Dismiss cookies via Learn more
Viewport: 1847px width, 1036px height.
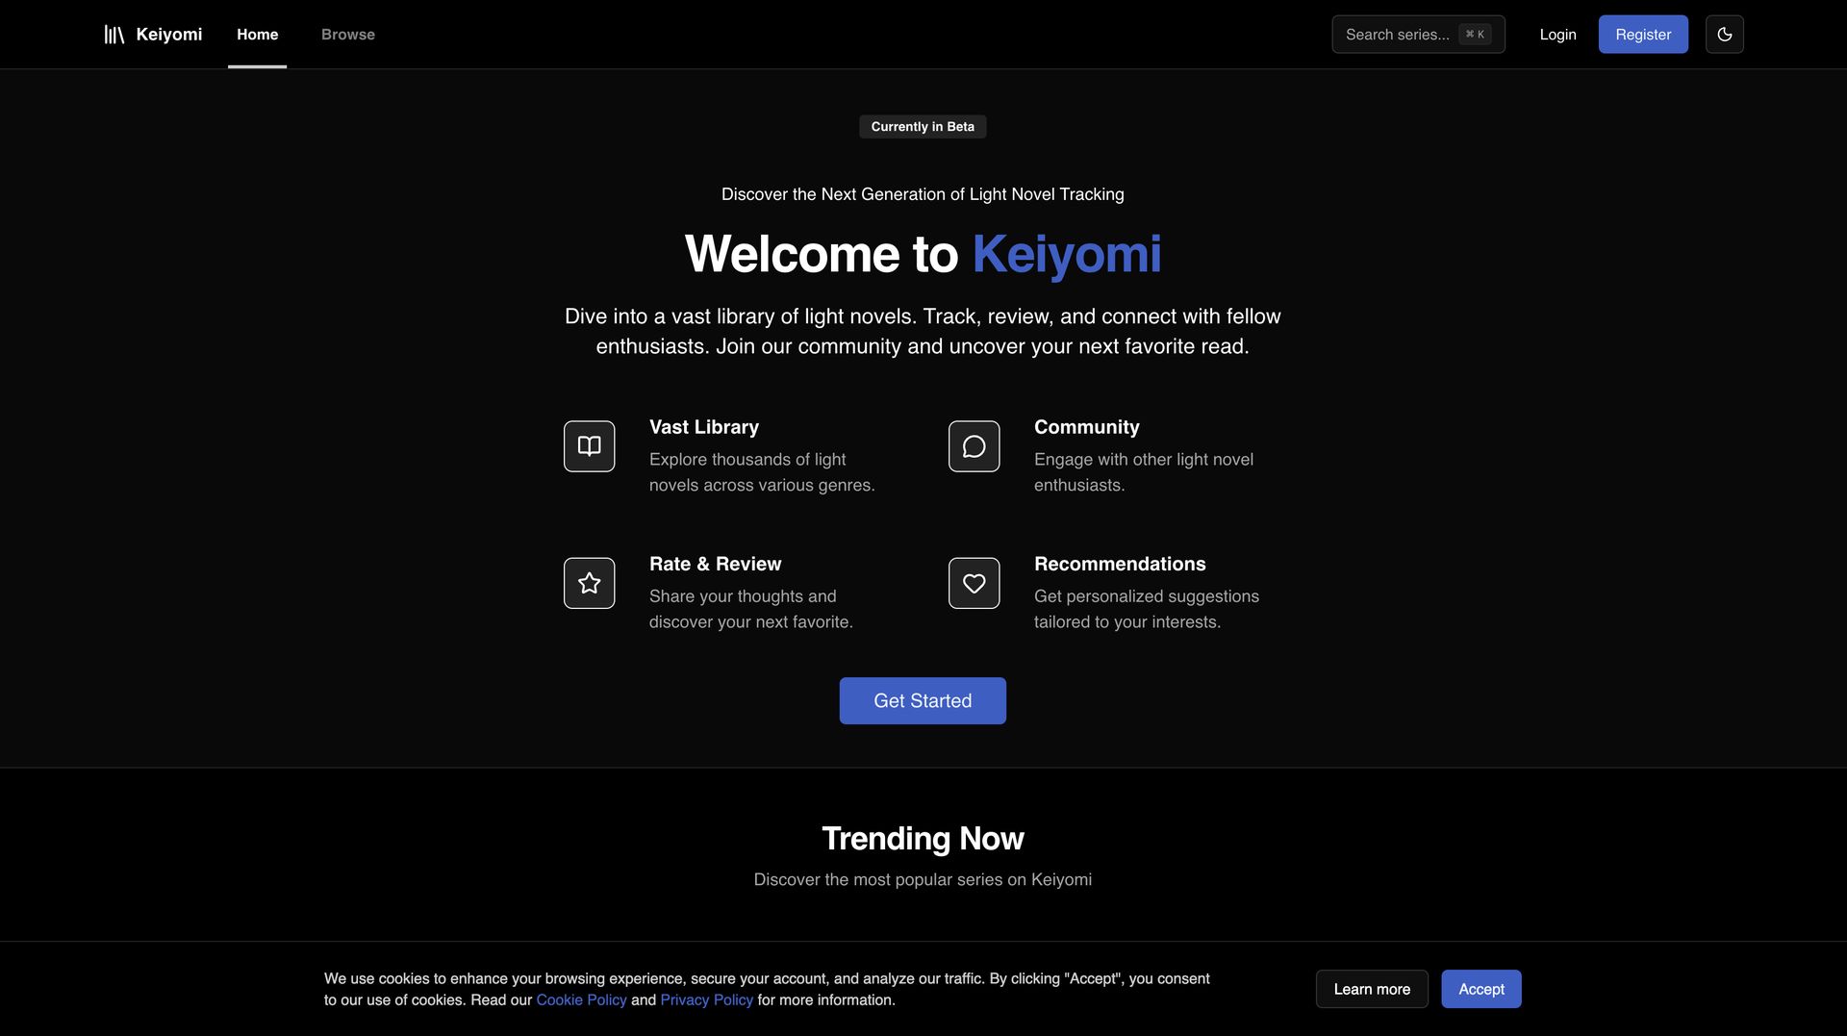(1372, 988)
